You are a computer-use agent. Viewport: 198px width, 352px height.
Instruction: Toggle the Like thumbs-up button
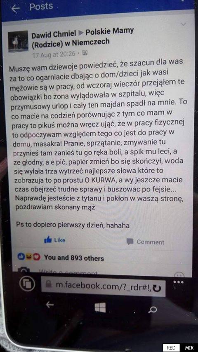54,240
